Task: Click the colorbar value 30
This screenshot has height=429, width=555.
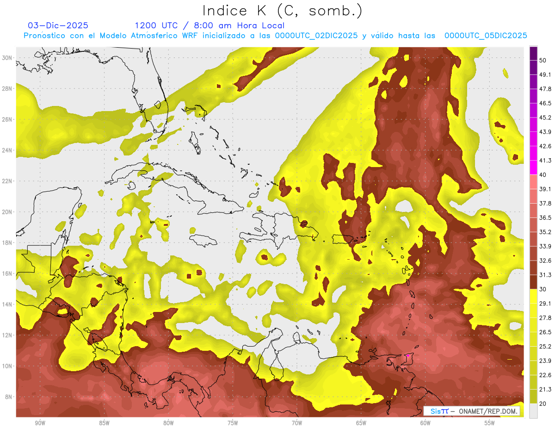Action: pos(543,289)
